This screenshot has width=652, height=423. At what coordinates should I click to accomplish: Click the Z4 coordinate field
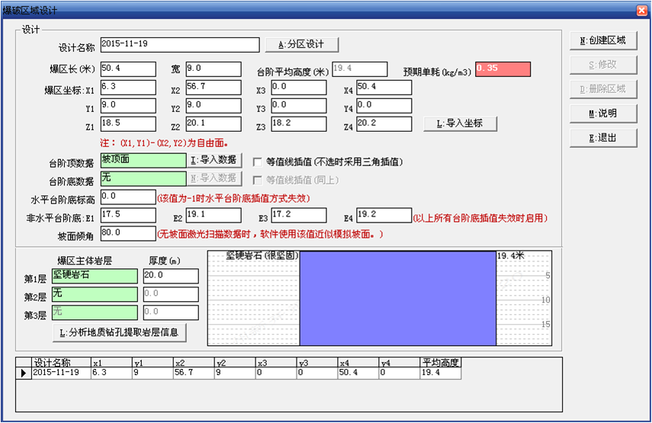pos(383,123)
